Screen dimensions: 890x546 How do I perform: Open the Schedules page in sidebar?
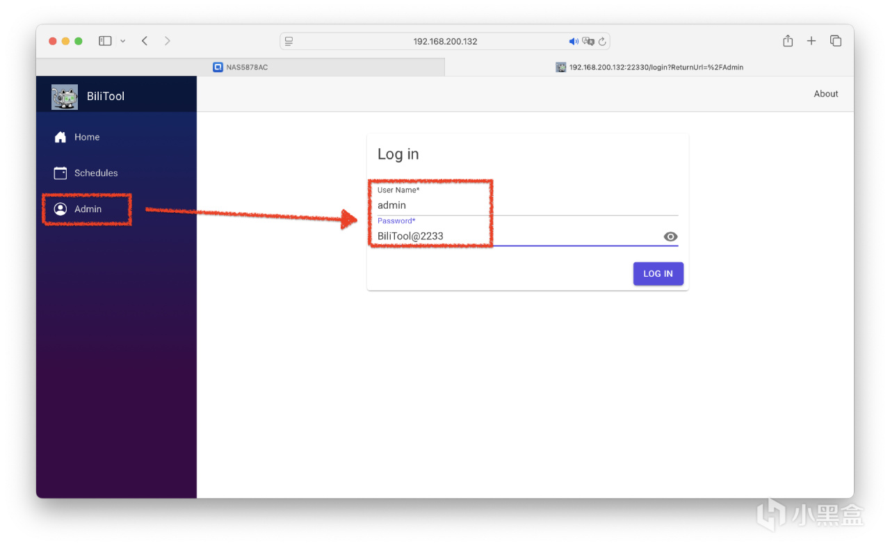pos(116,173)
